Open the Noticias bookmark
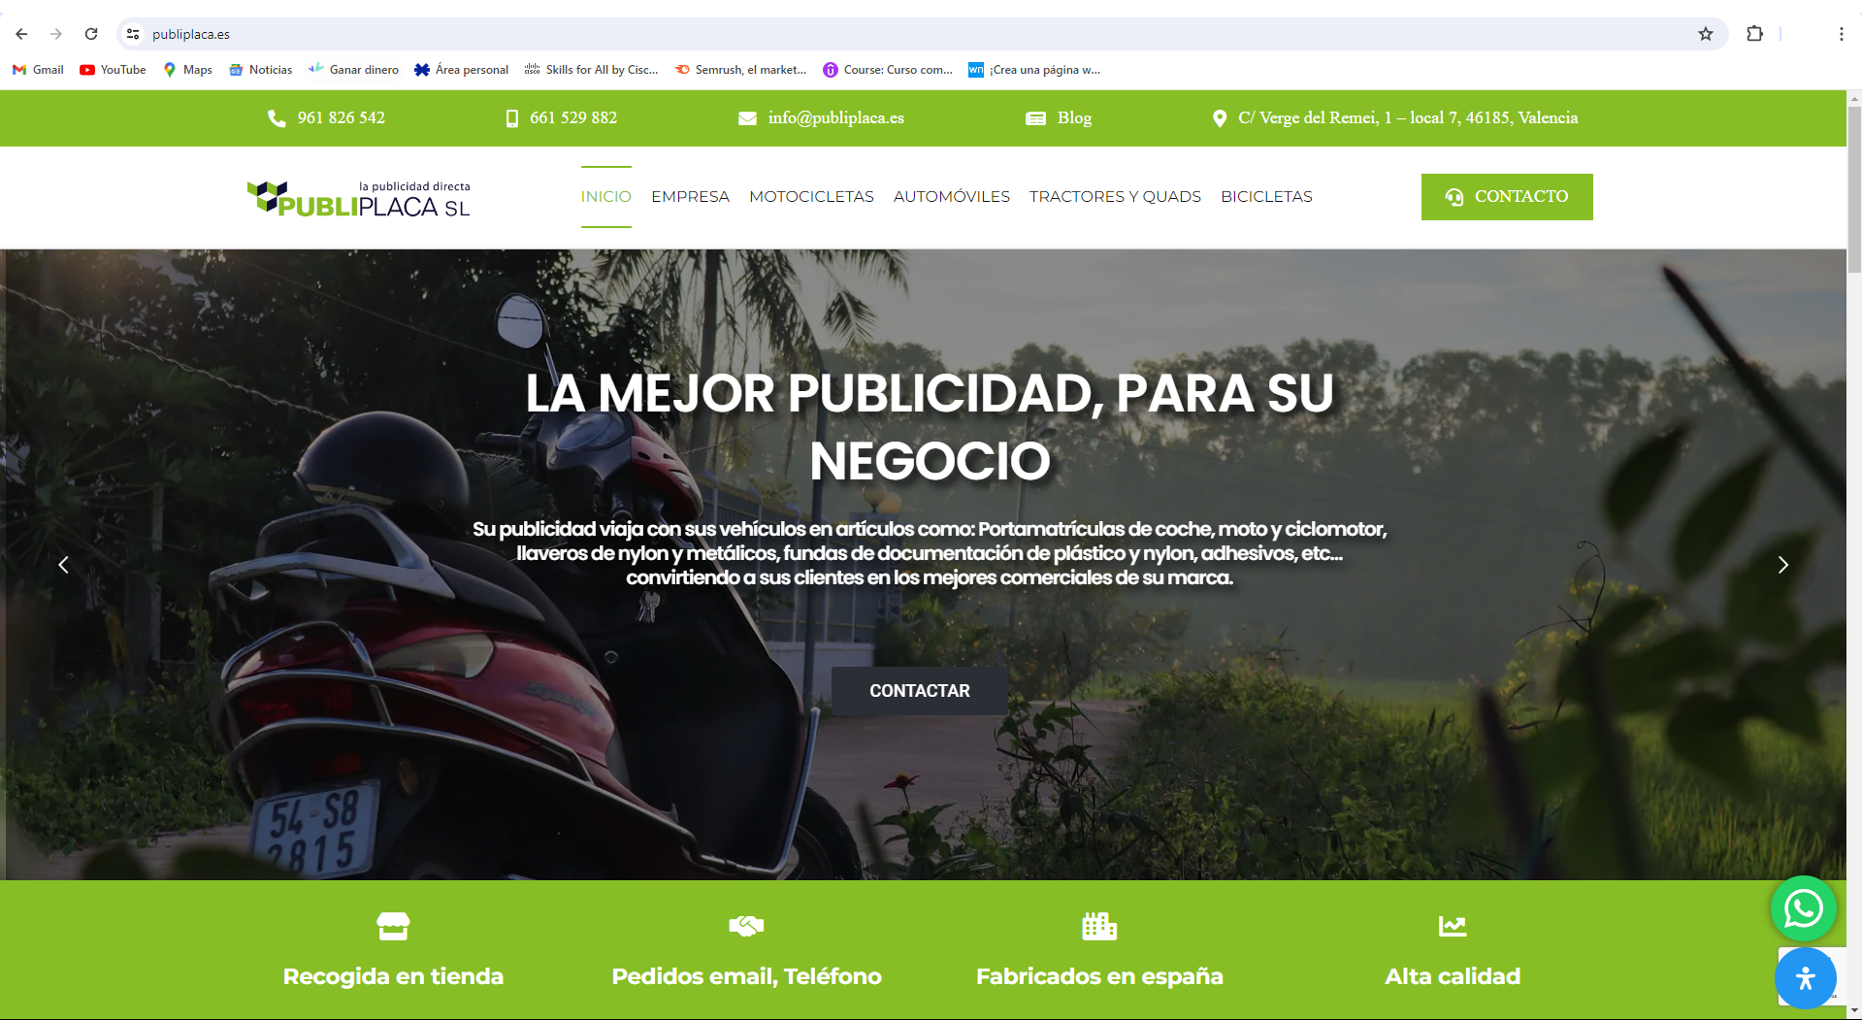This screenshot has width=1862, height=1020. point(260,70)
